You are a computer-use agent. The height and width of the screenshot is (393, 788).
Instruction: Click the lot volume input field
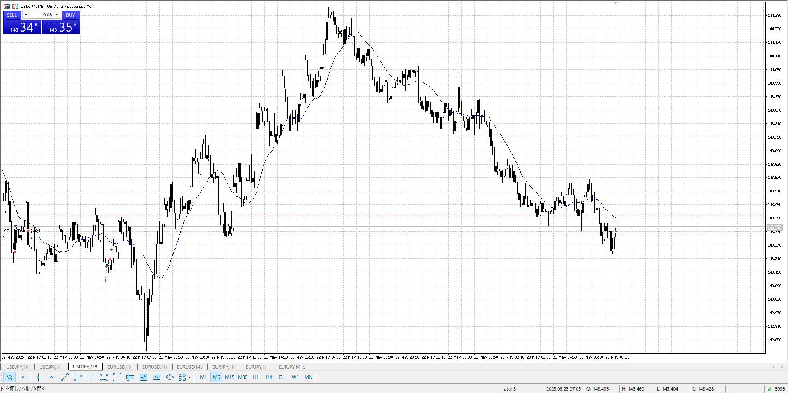41,15
